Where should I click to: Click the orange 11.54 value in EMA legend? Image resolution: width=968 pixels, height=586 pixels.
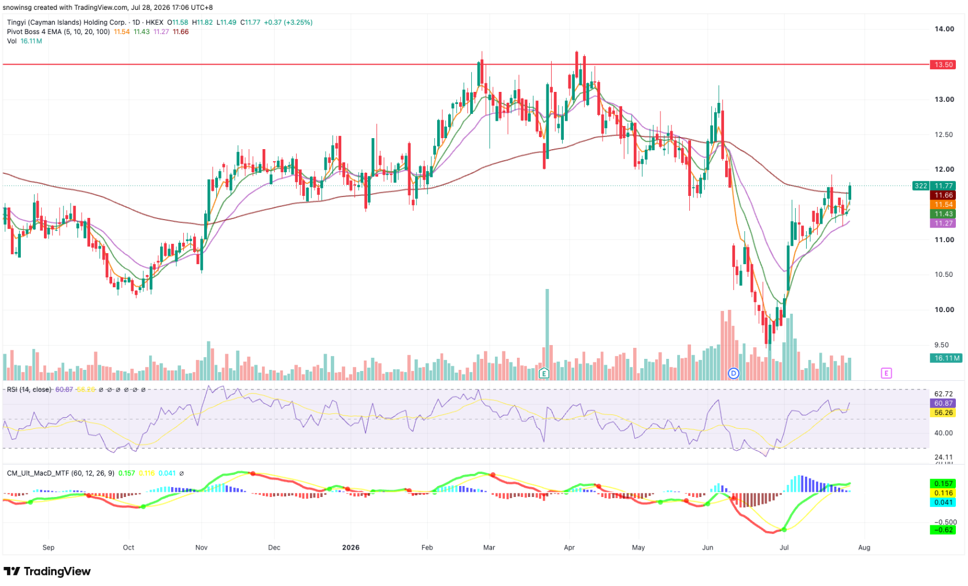pos(122,32)
